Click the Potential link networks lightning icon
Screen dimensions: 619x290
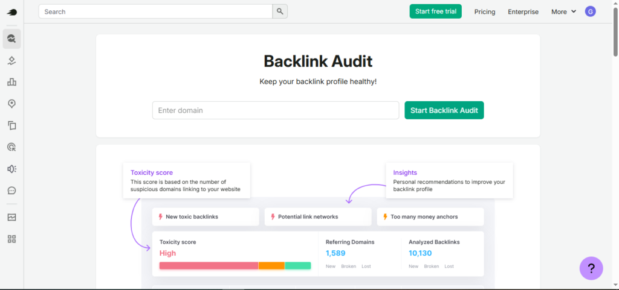point(273,217)
